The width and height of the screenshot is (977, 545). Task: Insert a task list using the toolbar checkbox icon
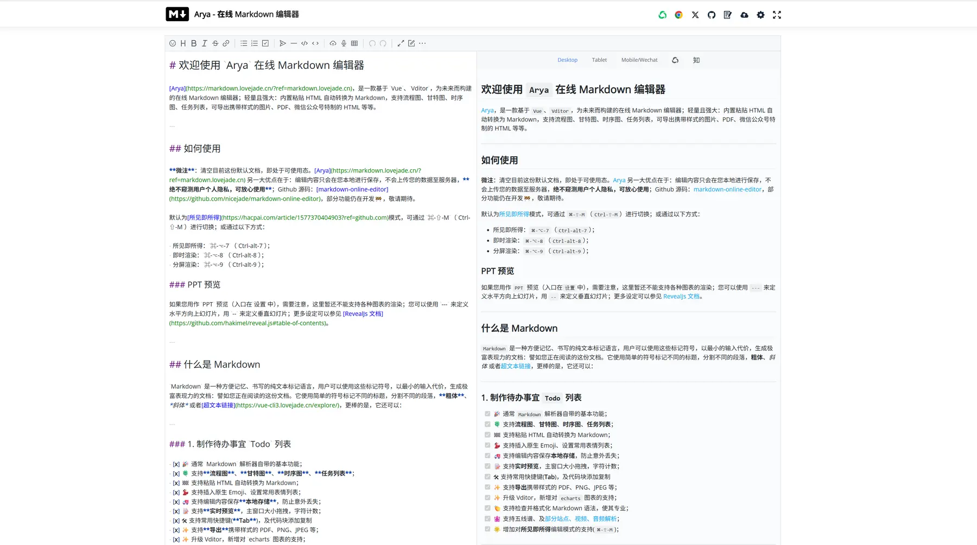click(265, 43)
